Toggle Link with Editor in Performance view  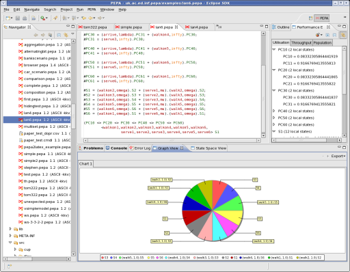(x=343, y=35)
